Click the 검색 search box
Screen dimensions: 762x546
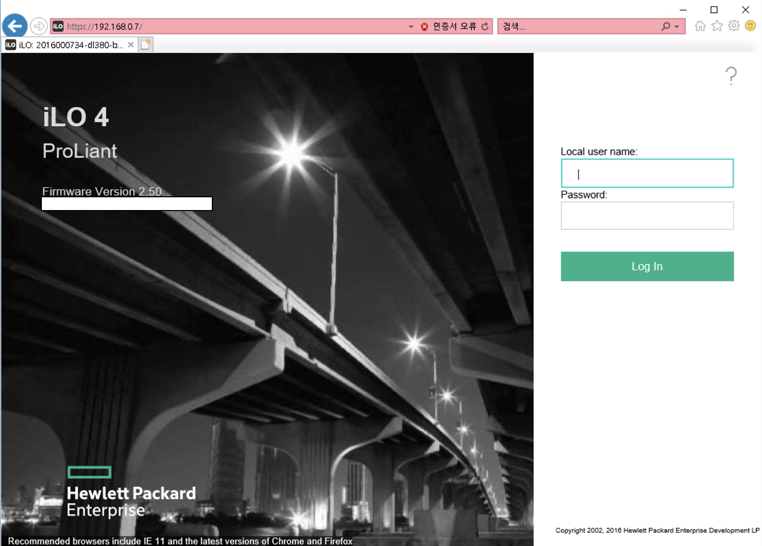tap(579, 27)
